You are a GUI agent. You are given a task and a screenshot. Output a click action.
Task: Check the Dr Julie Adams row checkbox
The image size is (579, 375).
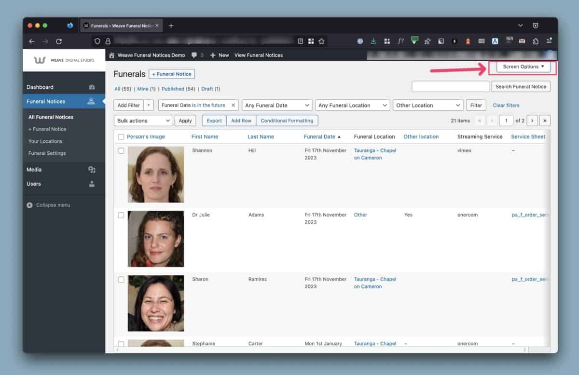pos(121,215)
